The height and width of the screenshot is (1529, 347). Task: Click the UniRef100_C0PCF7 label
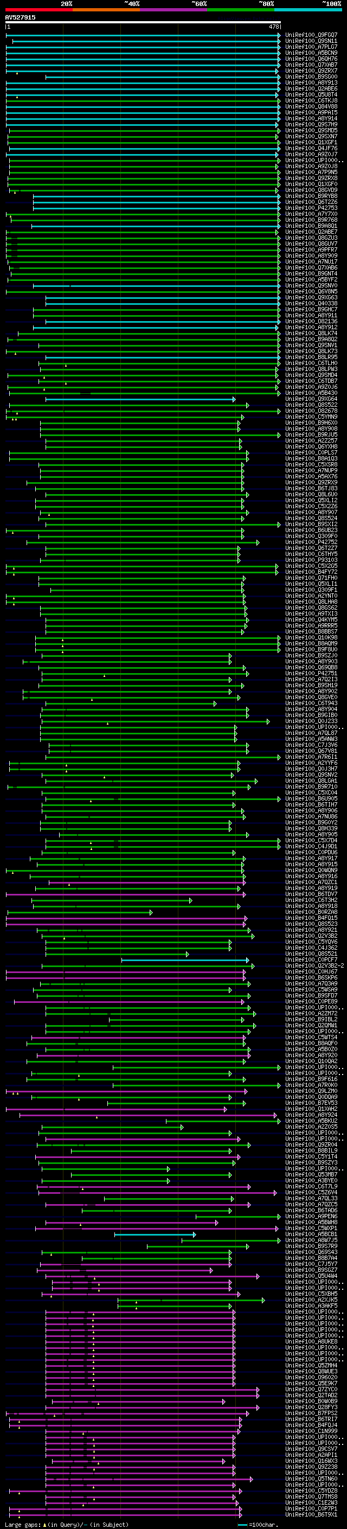click(311, 959)
